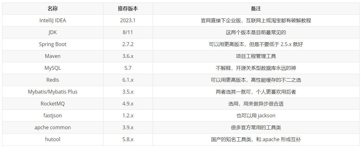
Task: Click the note 也可以用 jackson
Action: (x=256, y=116)
